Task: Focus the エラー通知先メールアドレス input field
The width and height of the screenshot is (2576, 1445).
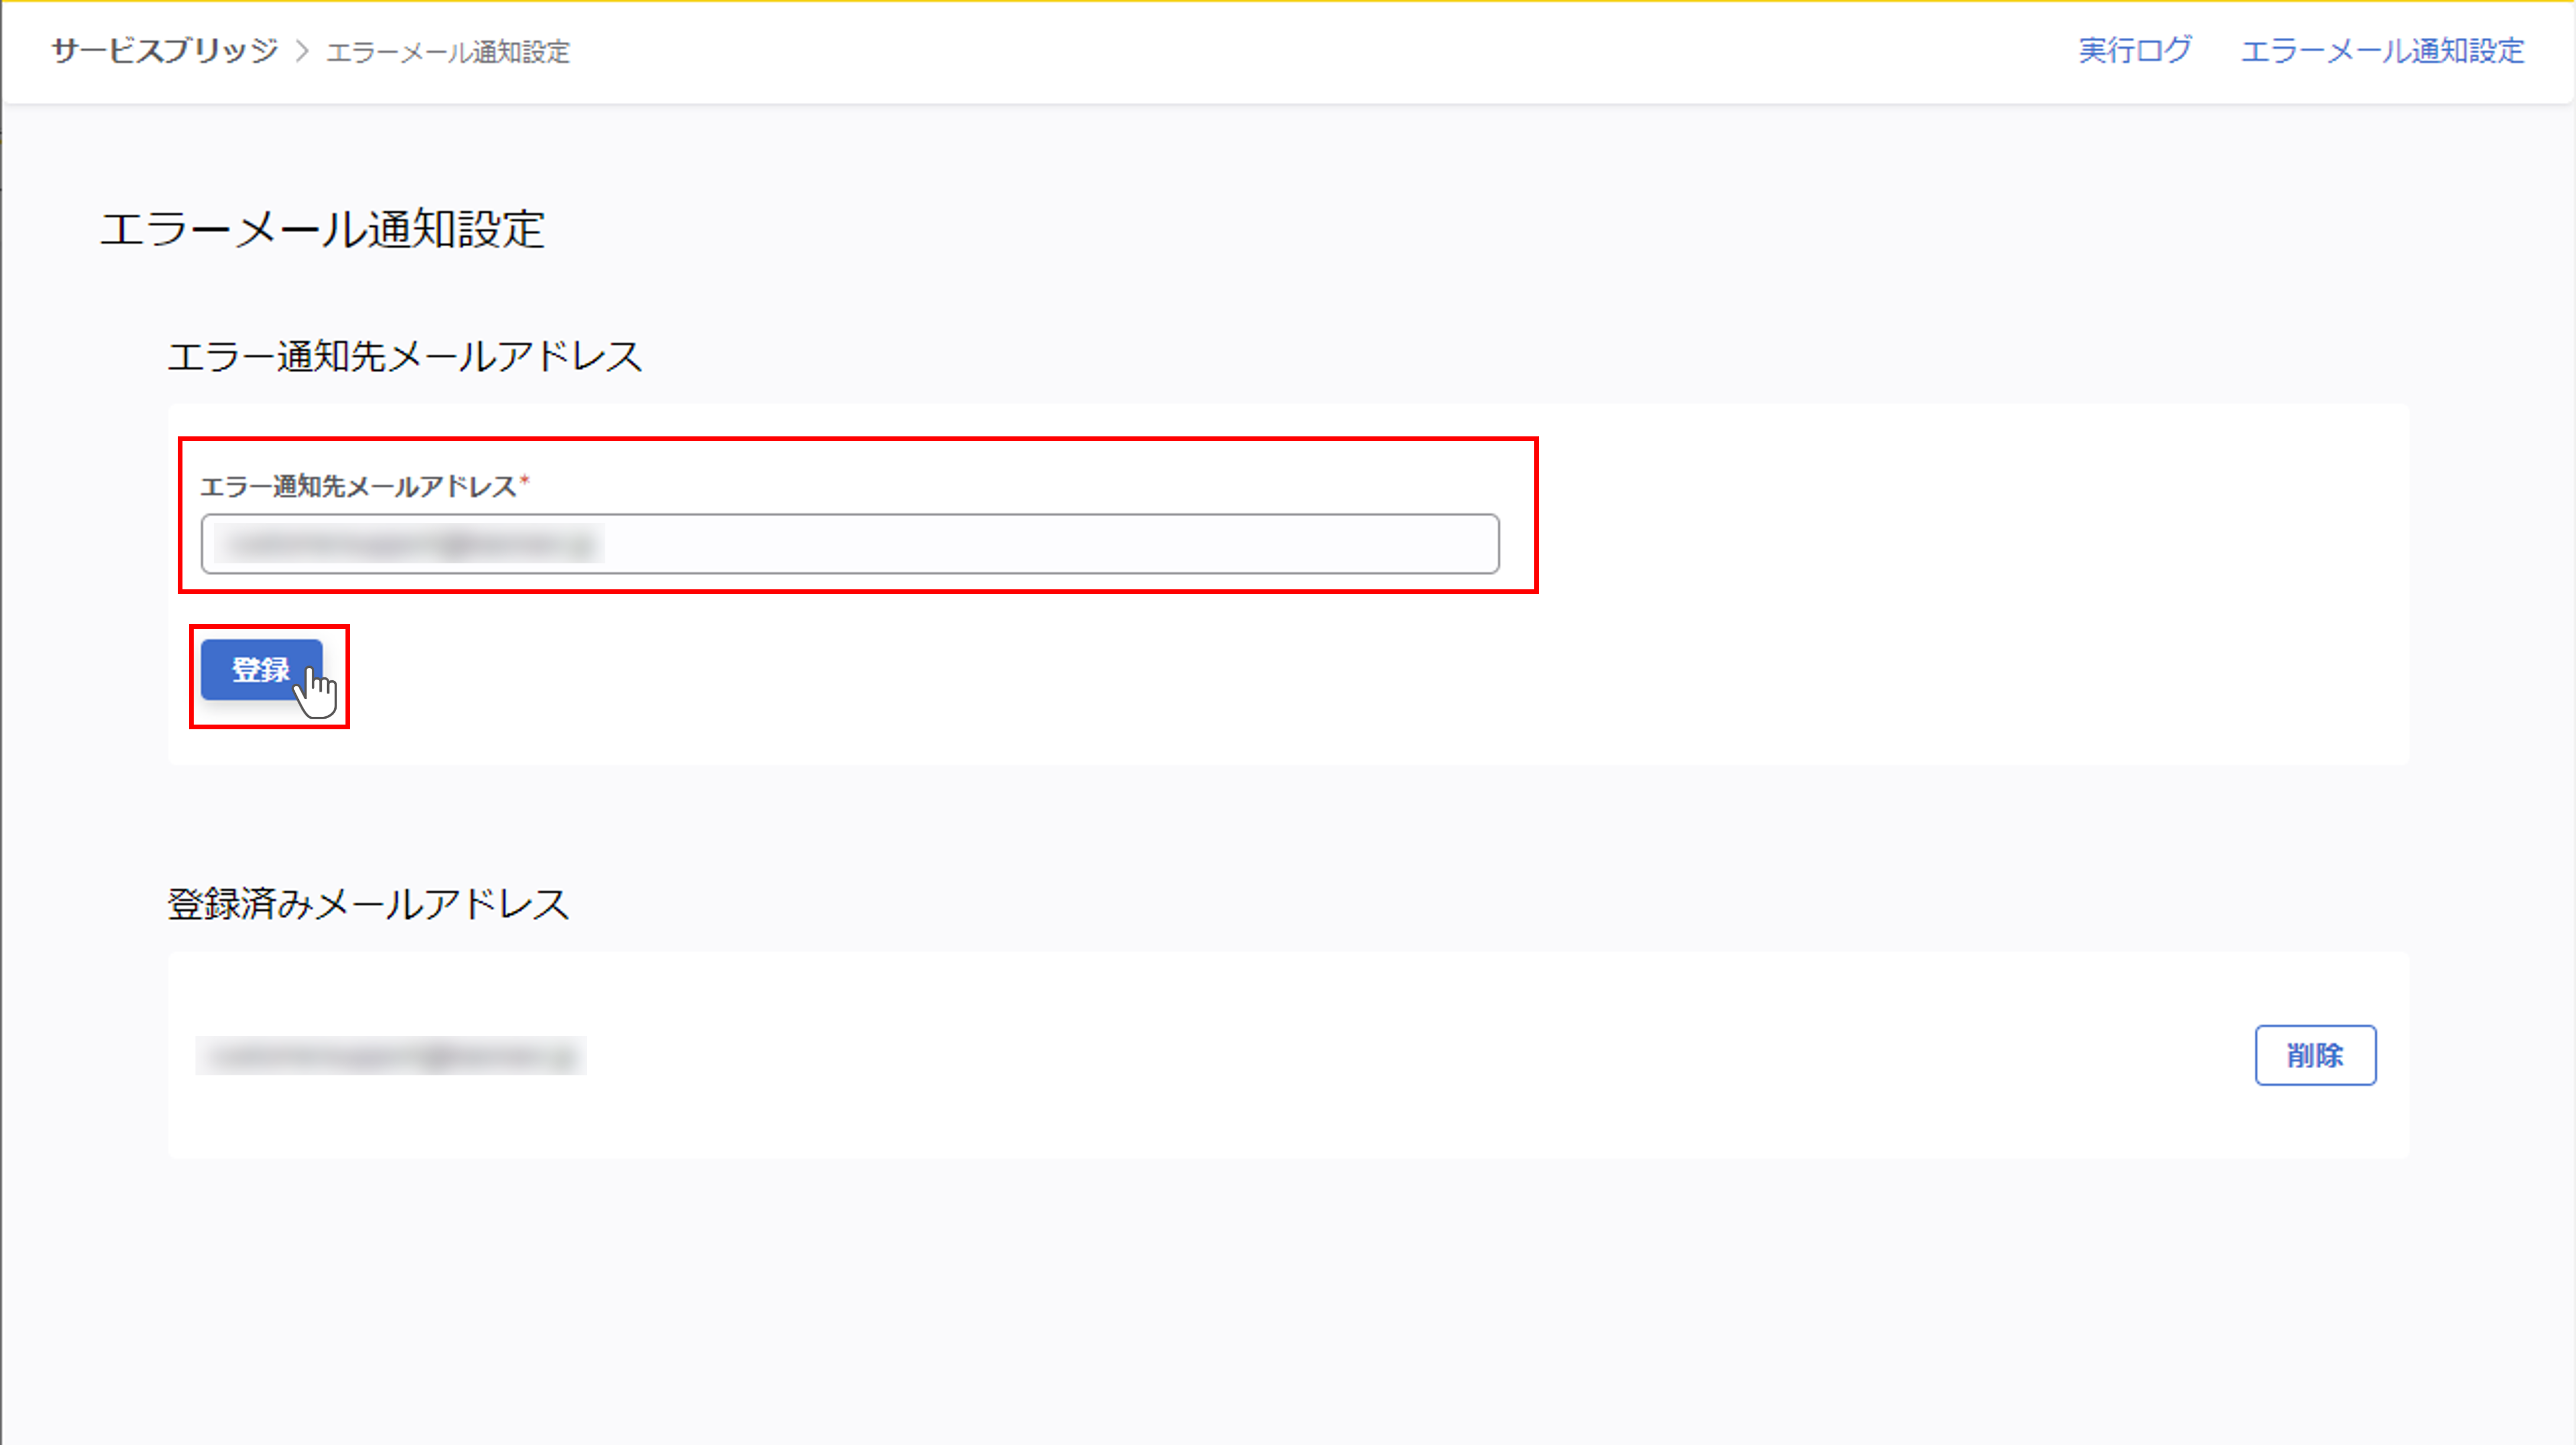Action: click(x=850, y=544)
